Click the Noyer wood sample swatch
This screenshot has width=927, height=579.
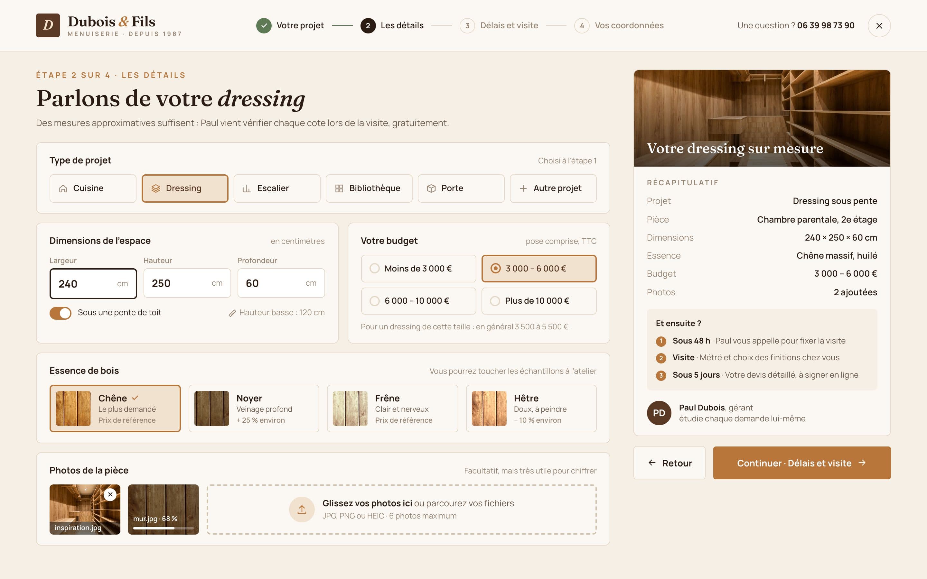pyautogui.click(x=211, y=408)
